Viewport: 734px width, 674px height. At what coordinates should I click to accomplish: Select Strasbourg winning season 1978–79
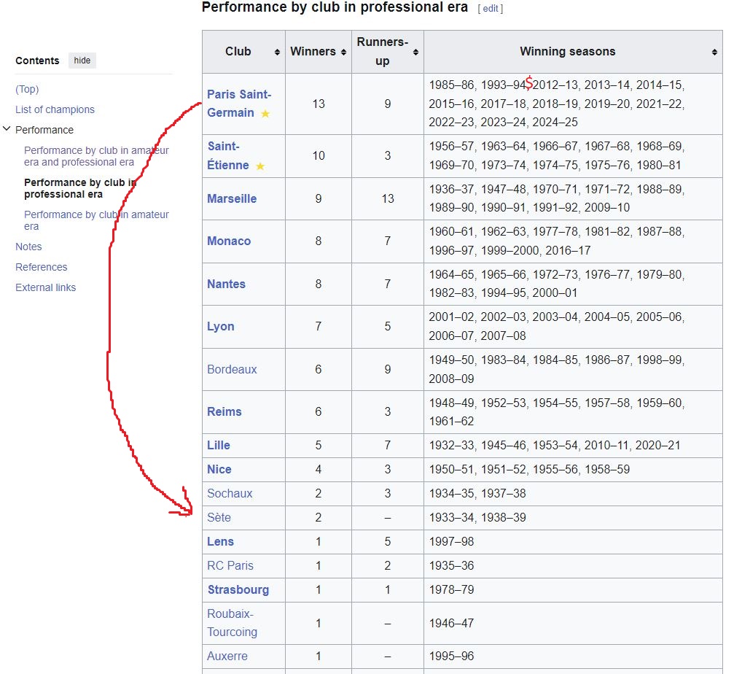[x=451, y=589]
